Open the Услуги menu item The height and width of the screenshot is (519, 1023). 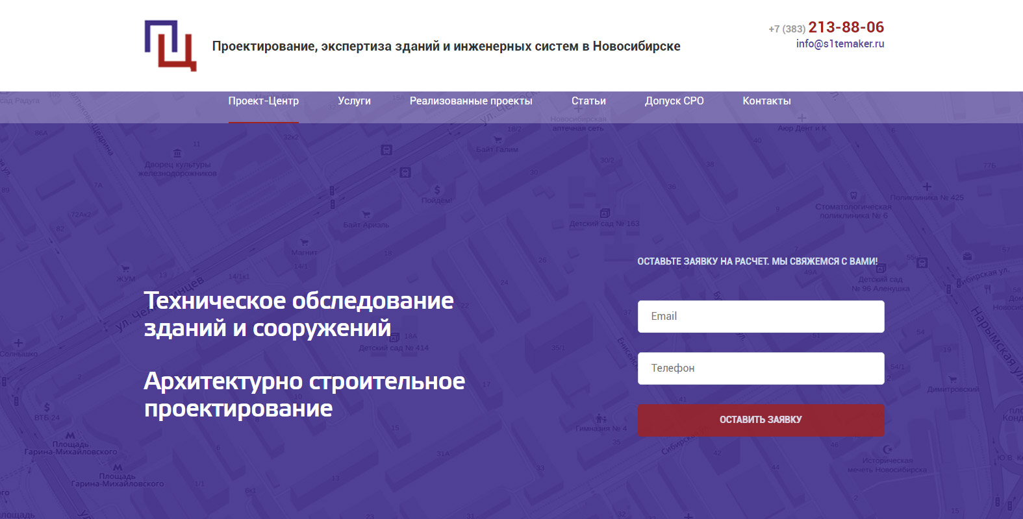354,101
